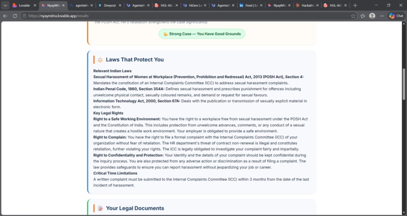Open the browser Settings and more menu

click(382, 16)
